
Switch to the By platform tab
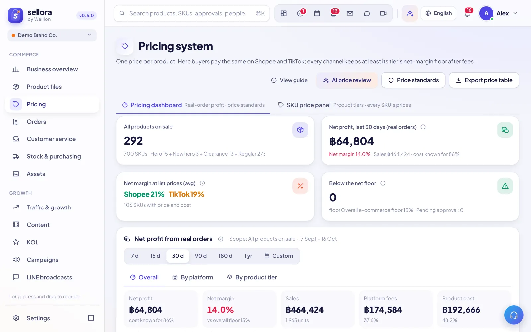[x=192, y=277]
